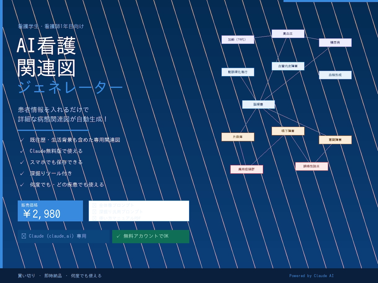Image resolution: width=378 pixels, height=283 pixels.
Task: Click the 廃用症候群 complication node
Action: coord(247,169)
